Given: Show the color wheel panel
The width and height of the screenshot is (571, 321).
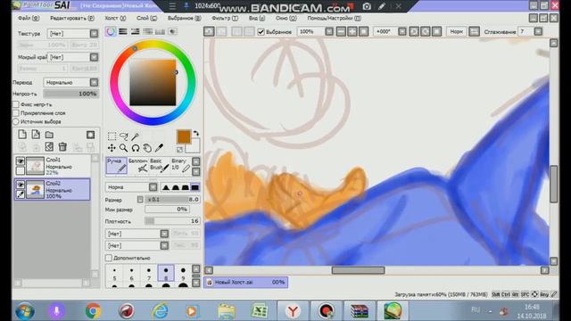Looking at the screenshot, I should pos(111,32).
